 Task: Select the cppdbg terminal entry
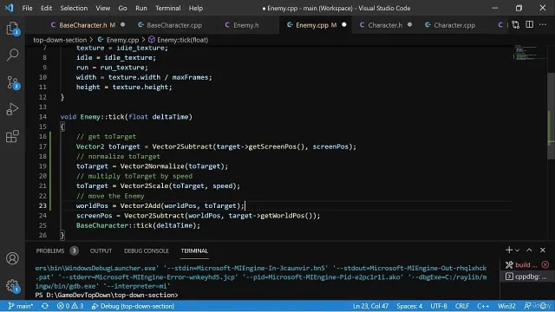pyautogui.click(x=526, y=276)
